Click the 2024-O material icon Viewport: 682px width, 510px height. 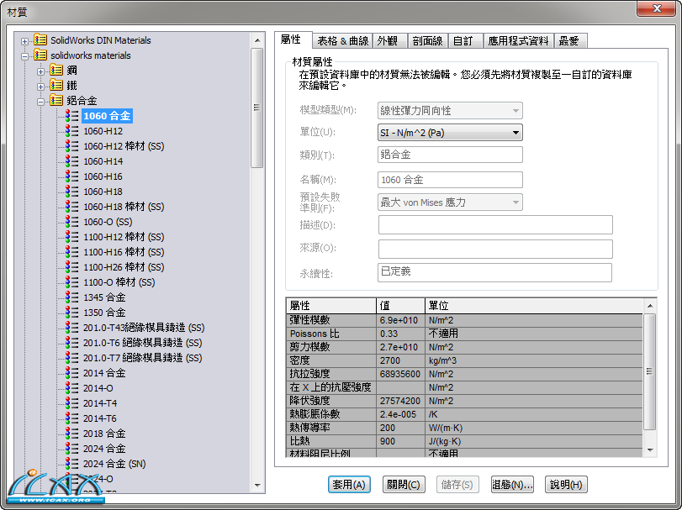72,478
